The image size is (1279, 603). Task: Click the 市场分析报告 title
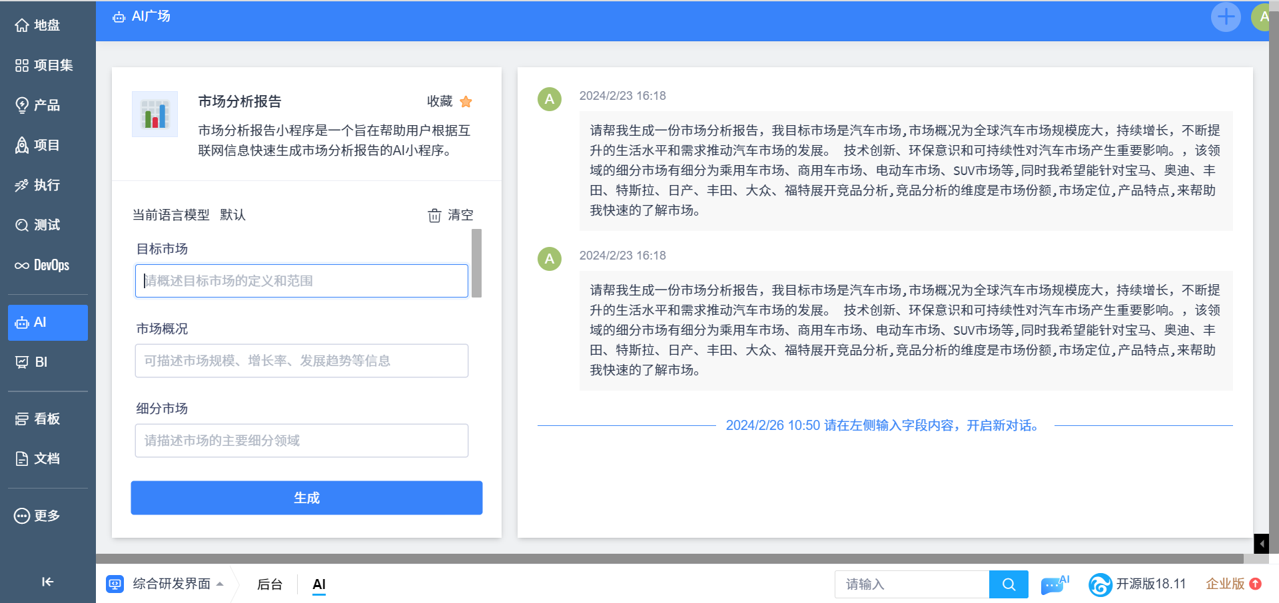click(240, 101)
